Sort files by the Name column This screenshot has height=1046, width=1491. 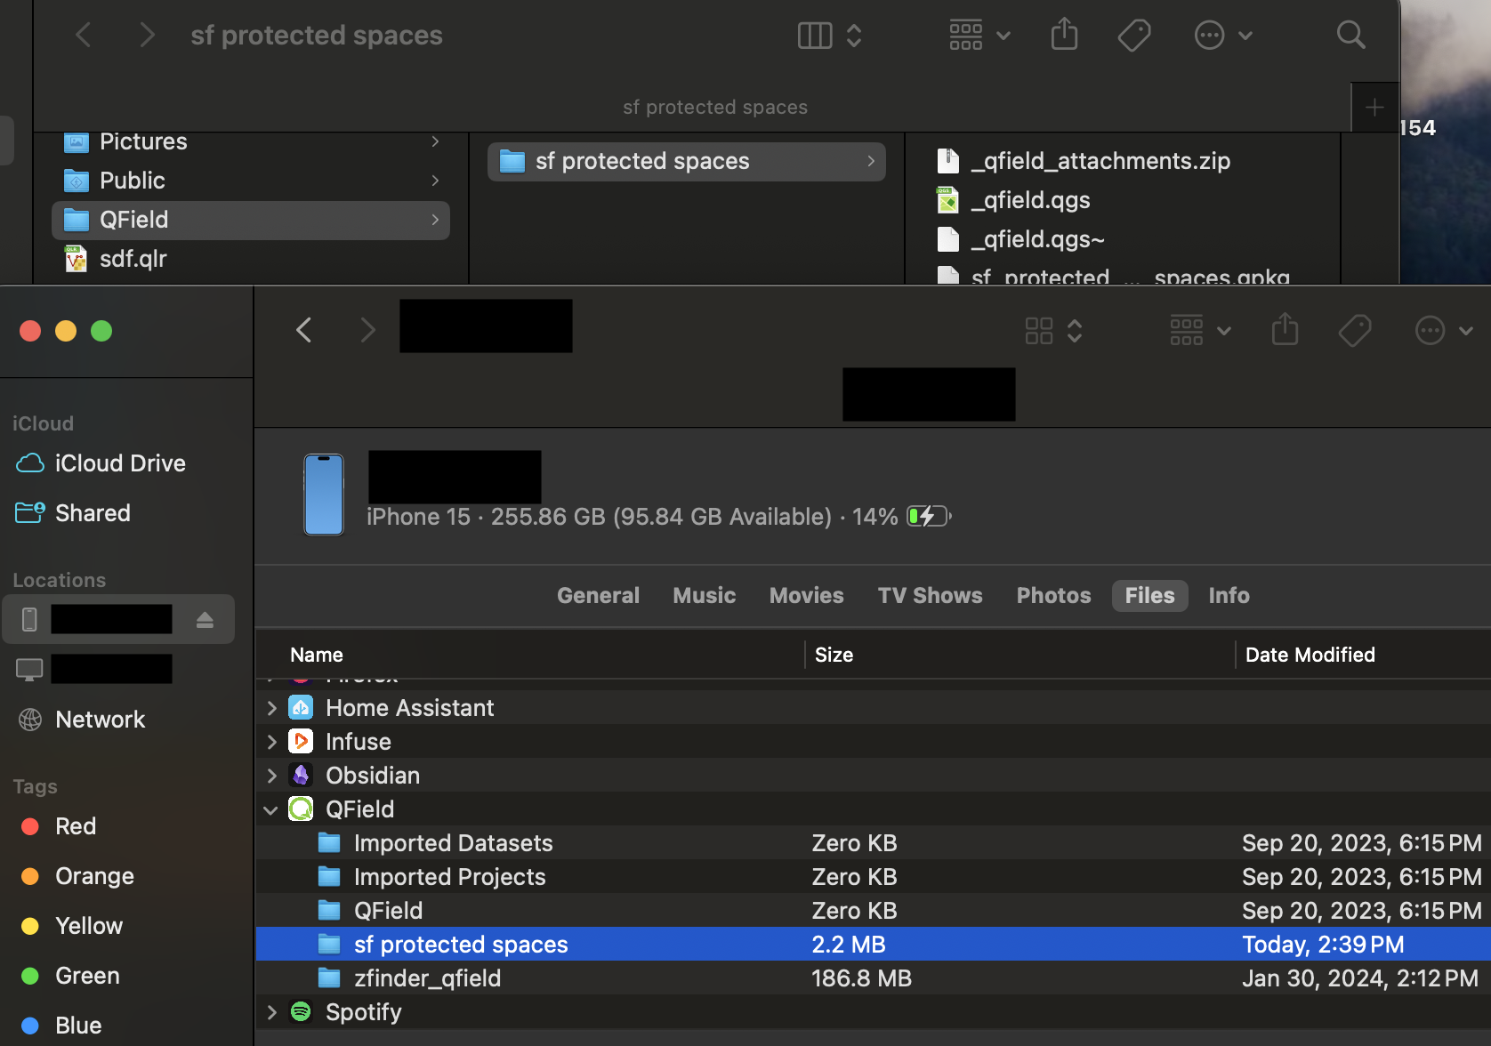[530, 656]
